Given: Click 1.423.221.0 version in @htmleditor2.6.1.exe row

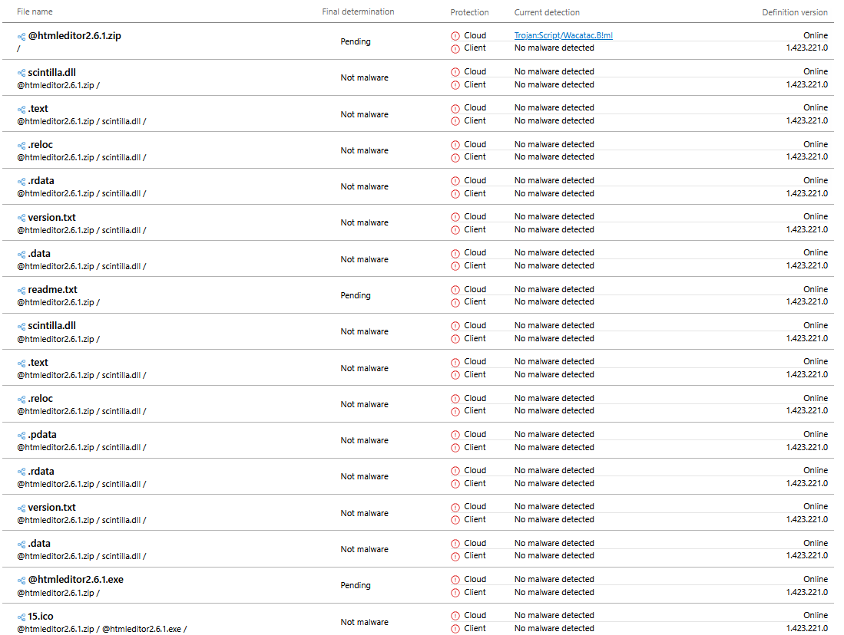Looking at the screenshot, I should (807, 592).
